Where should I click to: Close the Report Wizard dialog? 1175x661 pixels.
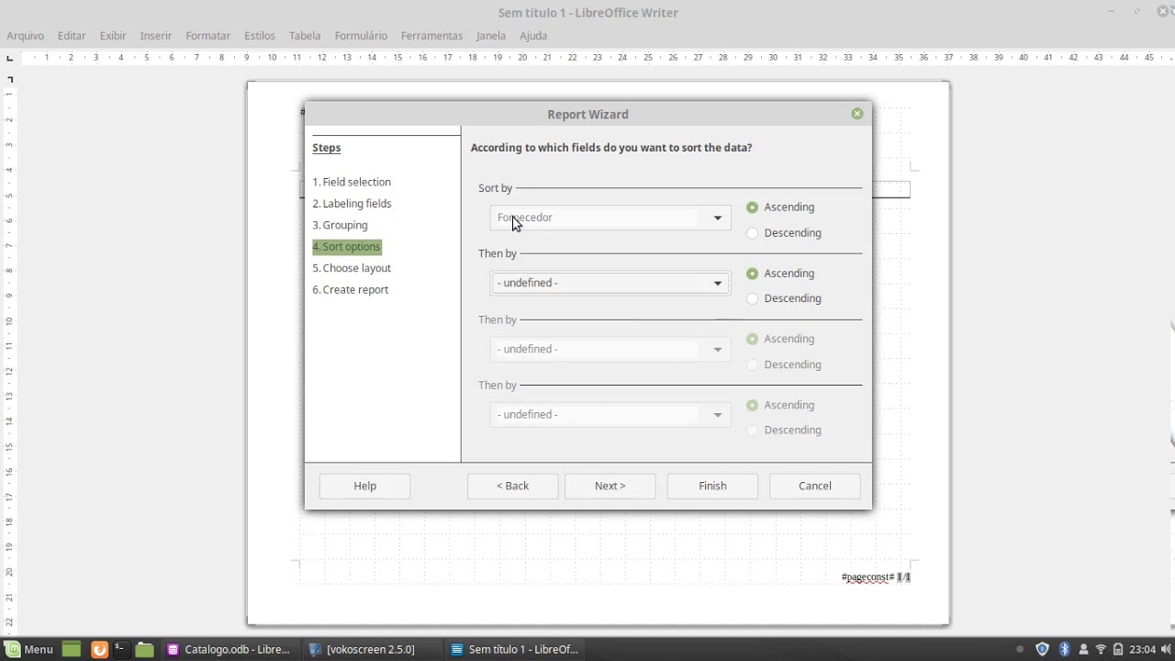point(857,114)
